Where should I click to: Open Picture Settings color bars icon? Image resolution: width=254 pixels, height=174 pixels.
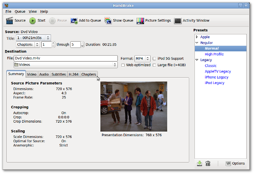(140, 21)
